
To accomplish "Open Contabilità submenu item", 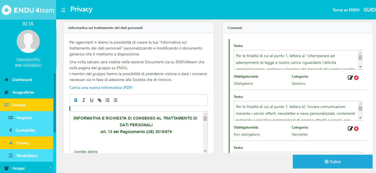I will pos(25,130).
